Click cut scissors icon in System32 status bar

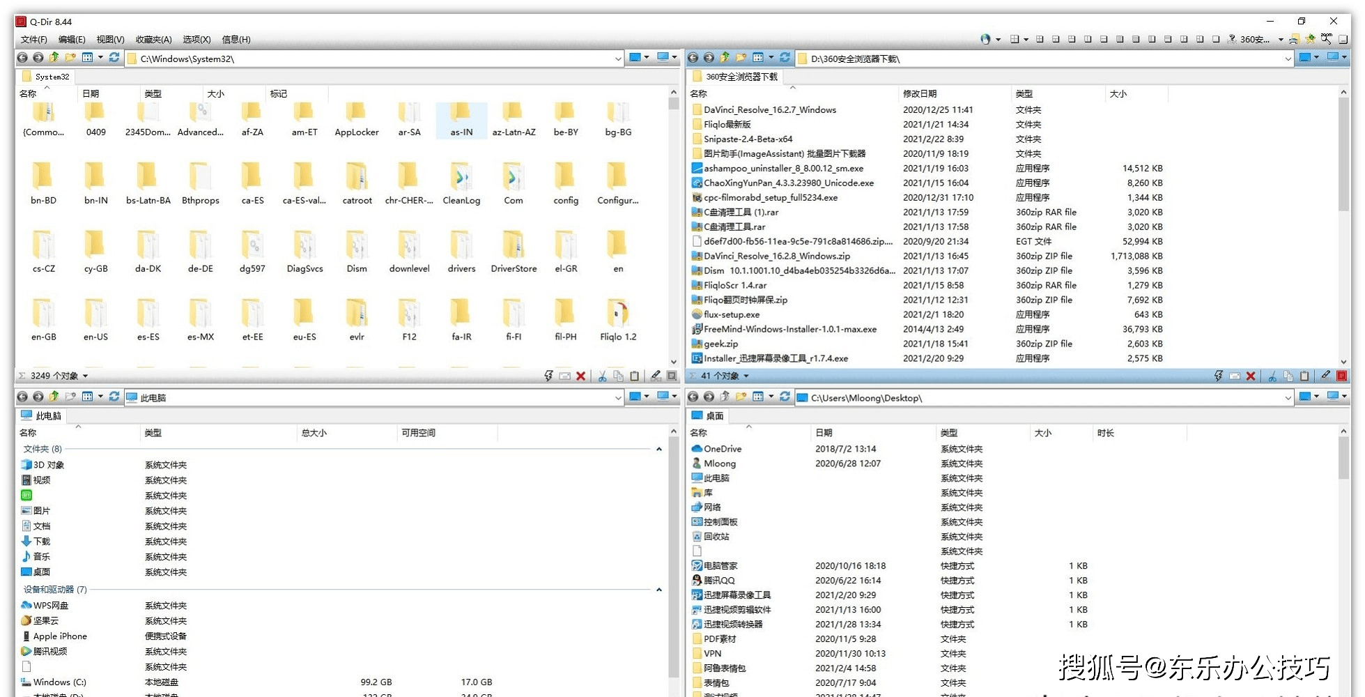(x=602, y=376)
